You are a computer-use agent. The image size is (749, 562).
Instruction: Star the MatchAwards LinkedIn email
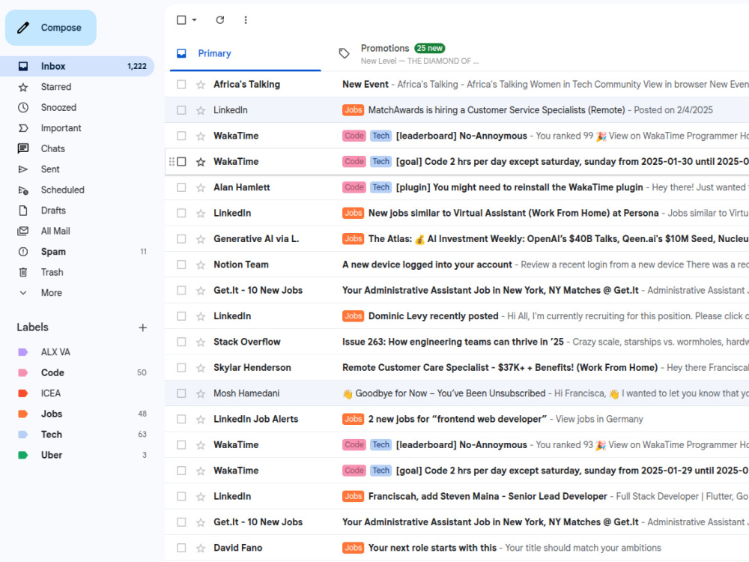coord(201,110)
